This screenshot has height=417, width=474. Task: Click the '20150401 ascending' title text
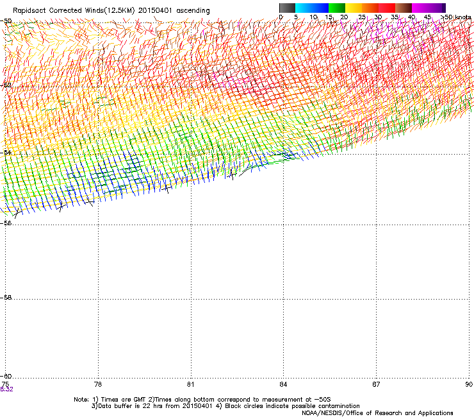[x=174, y=11]
